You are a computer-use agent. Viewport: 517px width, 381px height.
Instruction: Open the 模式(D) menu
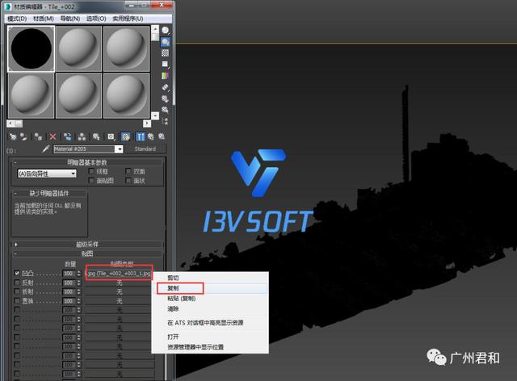point(17,19)
